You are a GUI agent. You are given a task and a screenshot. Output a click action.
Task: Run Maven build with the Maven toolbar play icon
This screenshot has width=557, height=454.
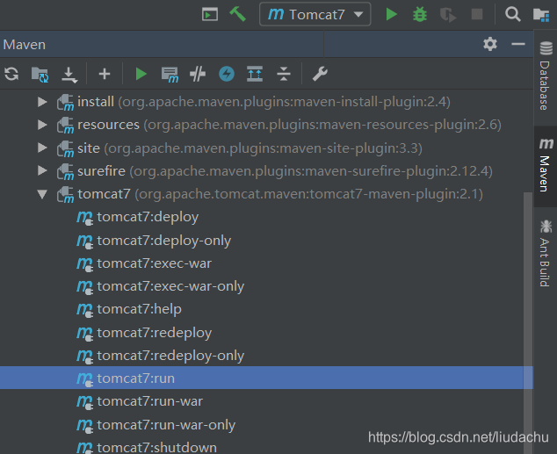tap(141, 74)
